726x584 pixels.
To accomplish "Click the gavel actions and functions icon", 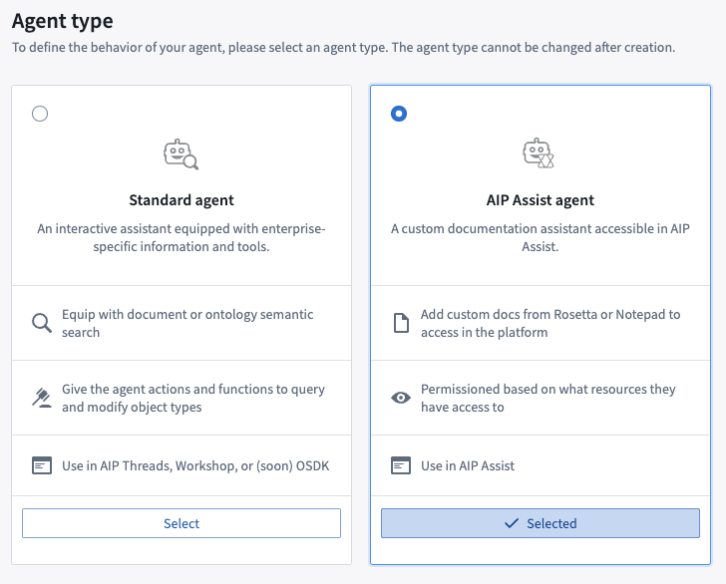I will [42, 398].
